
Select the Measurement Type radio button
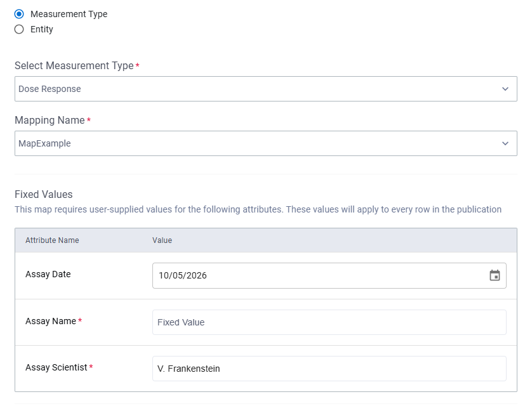coord(19,14)
